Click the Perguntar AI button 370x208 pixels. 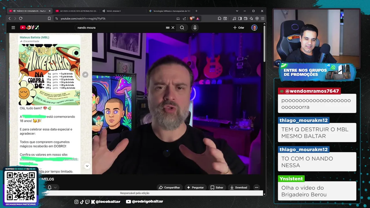(x=195, y=187)
